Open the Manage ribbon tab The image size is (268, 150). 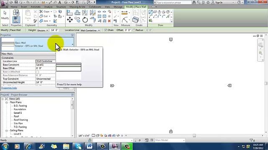118,7
